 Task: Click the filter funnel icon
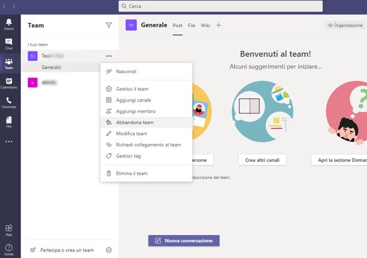click(109, 25)
